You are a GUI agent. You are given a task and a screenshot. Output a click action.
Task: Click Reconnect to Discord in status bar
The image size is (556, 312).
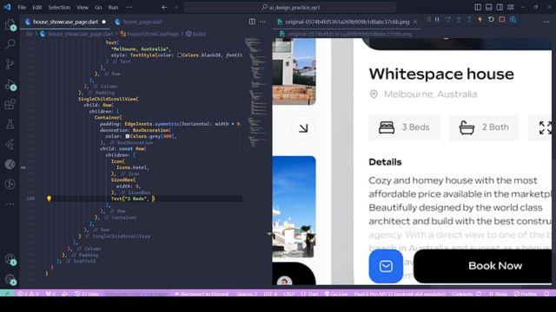pos(202,294)
